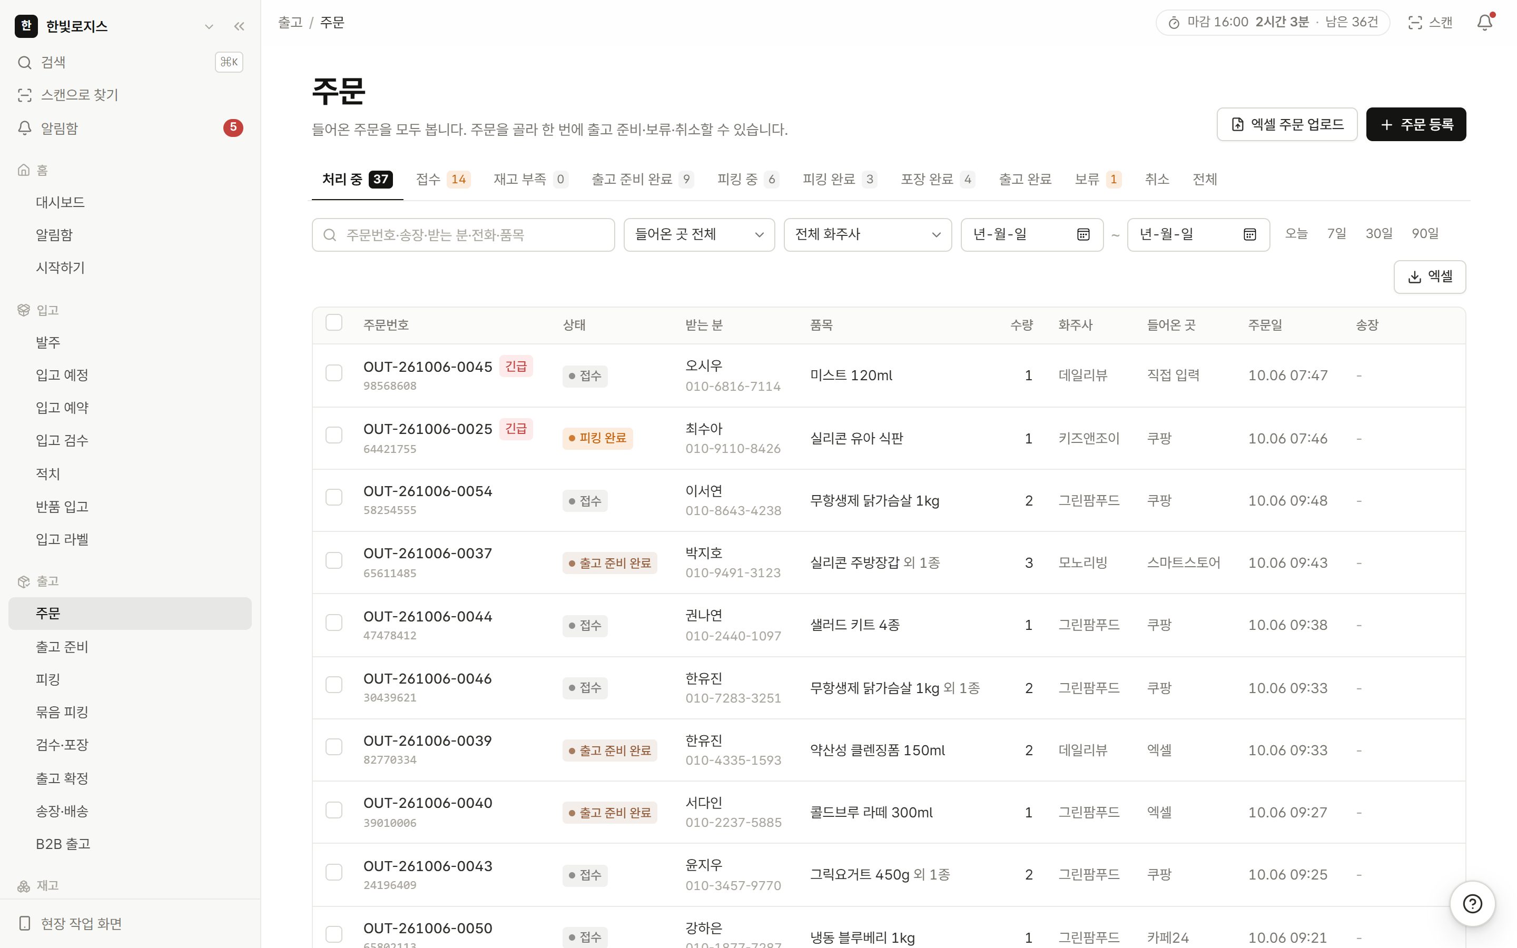Click the 피킹 완료 status badge

pos(597,438)
